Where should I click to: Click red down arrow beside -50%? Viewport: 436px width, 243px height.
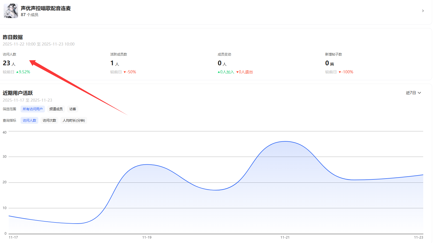click(125, 72)
